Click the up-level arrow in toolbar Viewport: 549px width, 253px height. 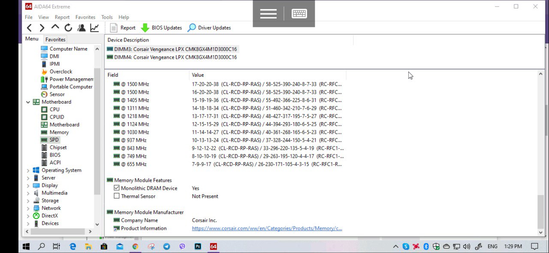pos(55,27)
